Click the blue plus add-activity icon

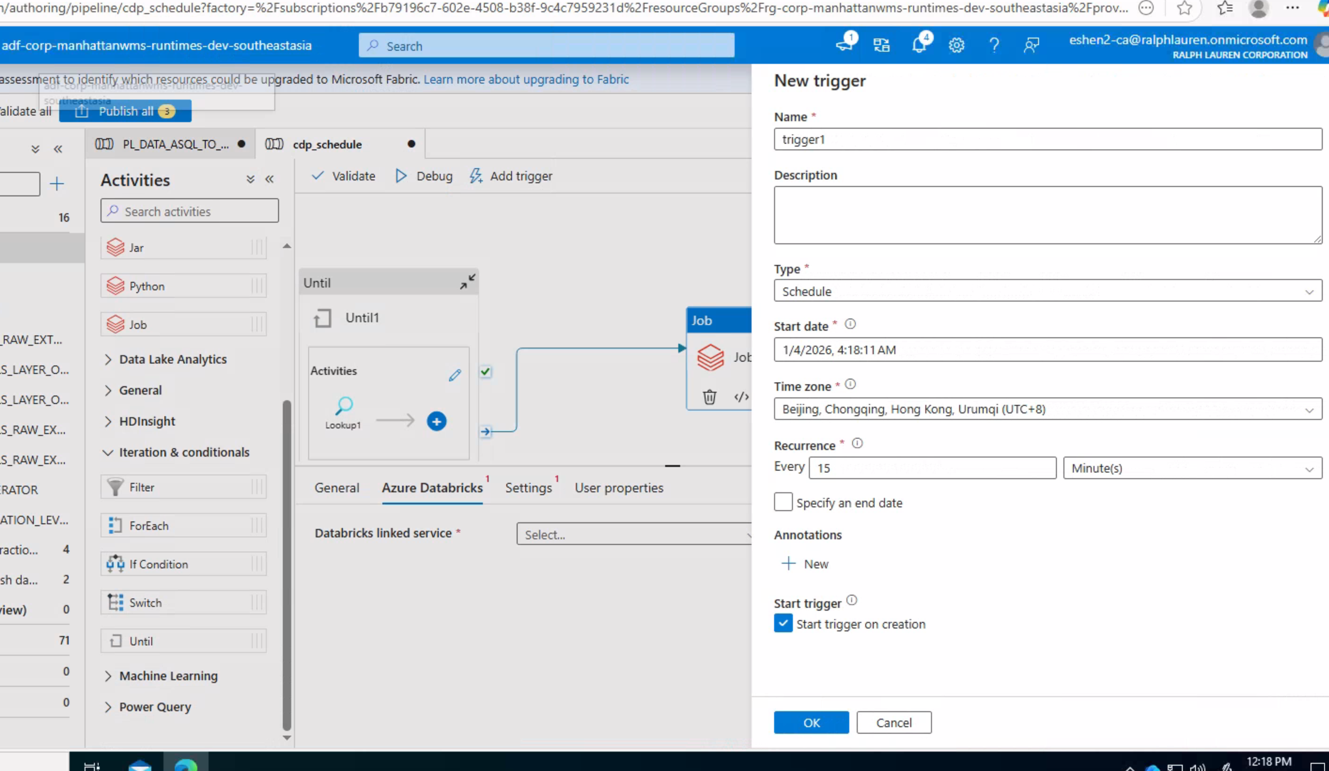click(x=437, y=422)
